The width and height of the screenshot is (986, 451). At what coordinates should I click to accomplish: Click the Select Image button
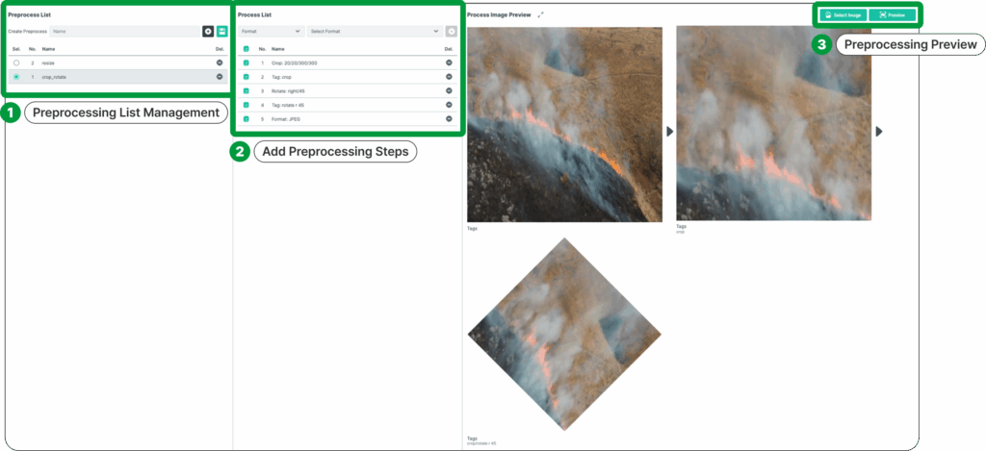coord(843,15)
